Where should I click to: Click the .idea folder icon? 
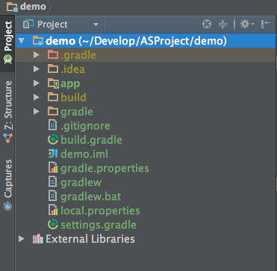pos(53,69)
